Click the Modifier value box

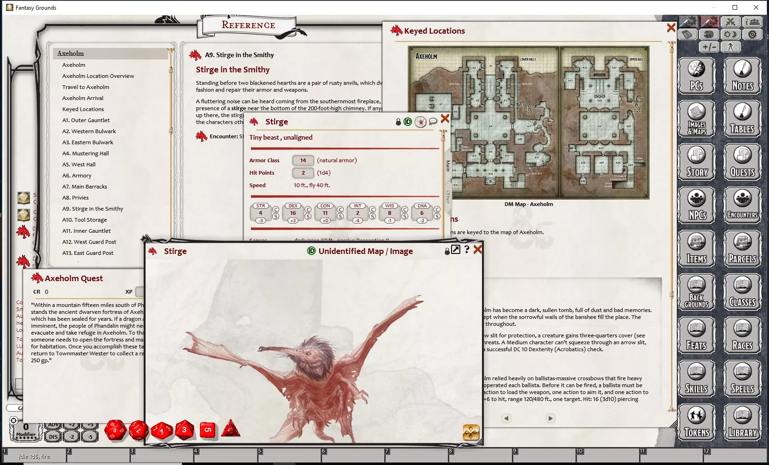coord(26,430)
